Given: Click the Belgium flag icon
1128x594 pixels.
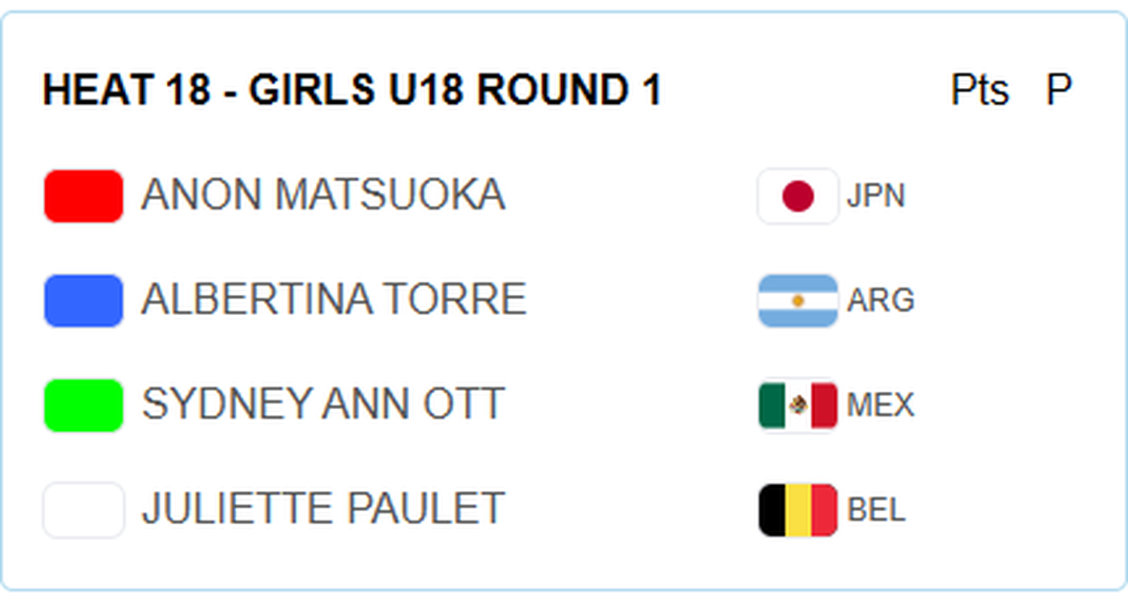Looking at the screenshot, I should pos(798,510).
